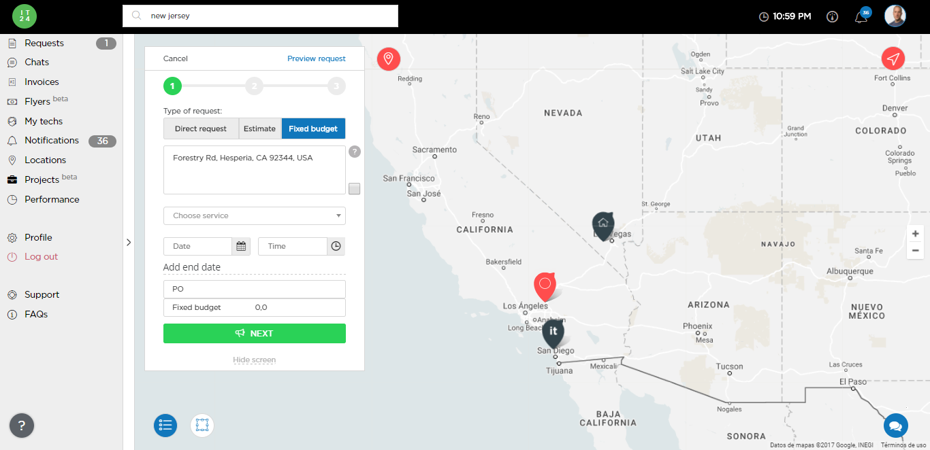
Task: Click the Fixed budget amount field
Action: tap(255, 307)
